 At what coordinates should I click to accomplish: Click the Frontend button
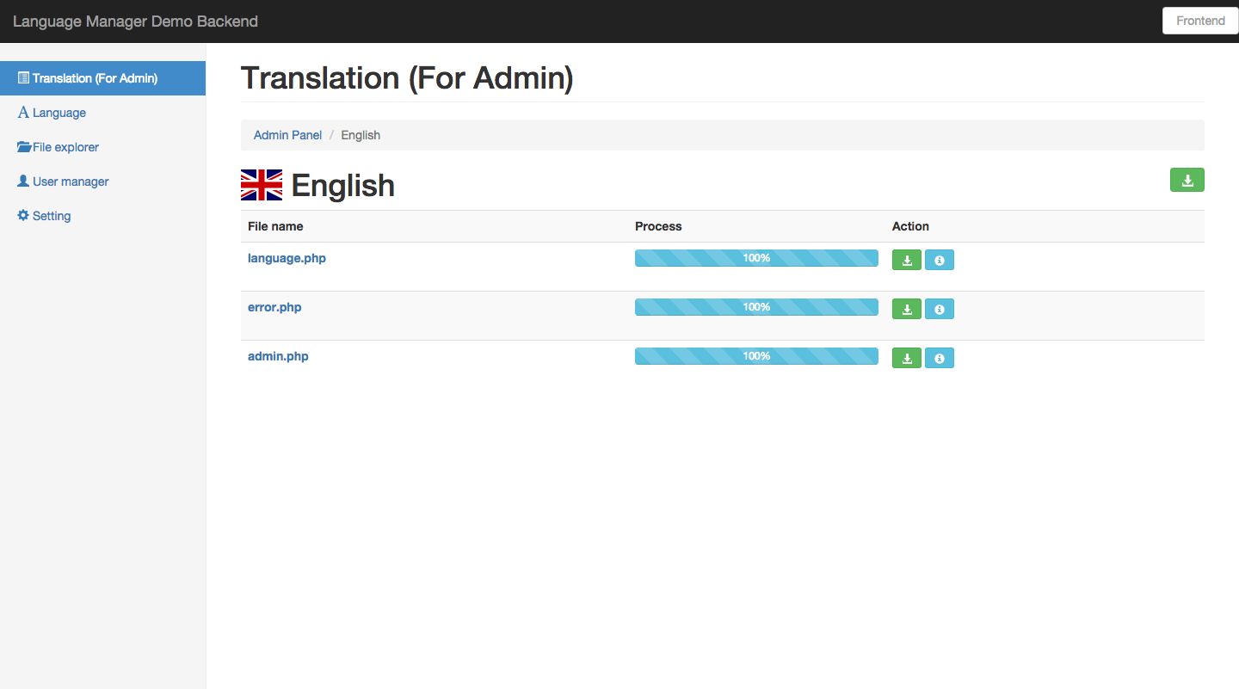click(1200, 21)
